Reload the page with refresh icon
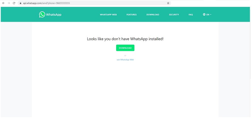Image resolution: width=252 pixels, height=122 pixels. pos(14,3)
